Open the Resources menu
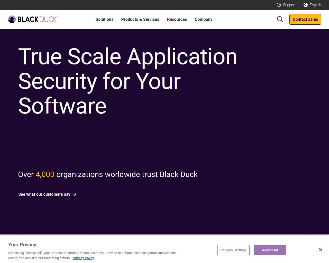 (x=177, y=19)
